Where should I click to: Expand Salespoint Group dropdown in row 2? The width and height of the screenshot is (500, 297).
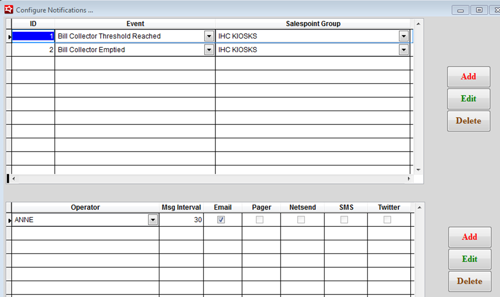point(404,50)
